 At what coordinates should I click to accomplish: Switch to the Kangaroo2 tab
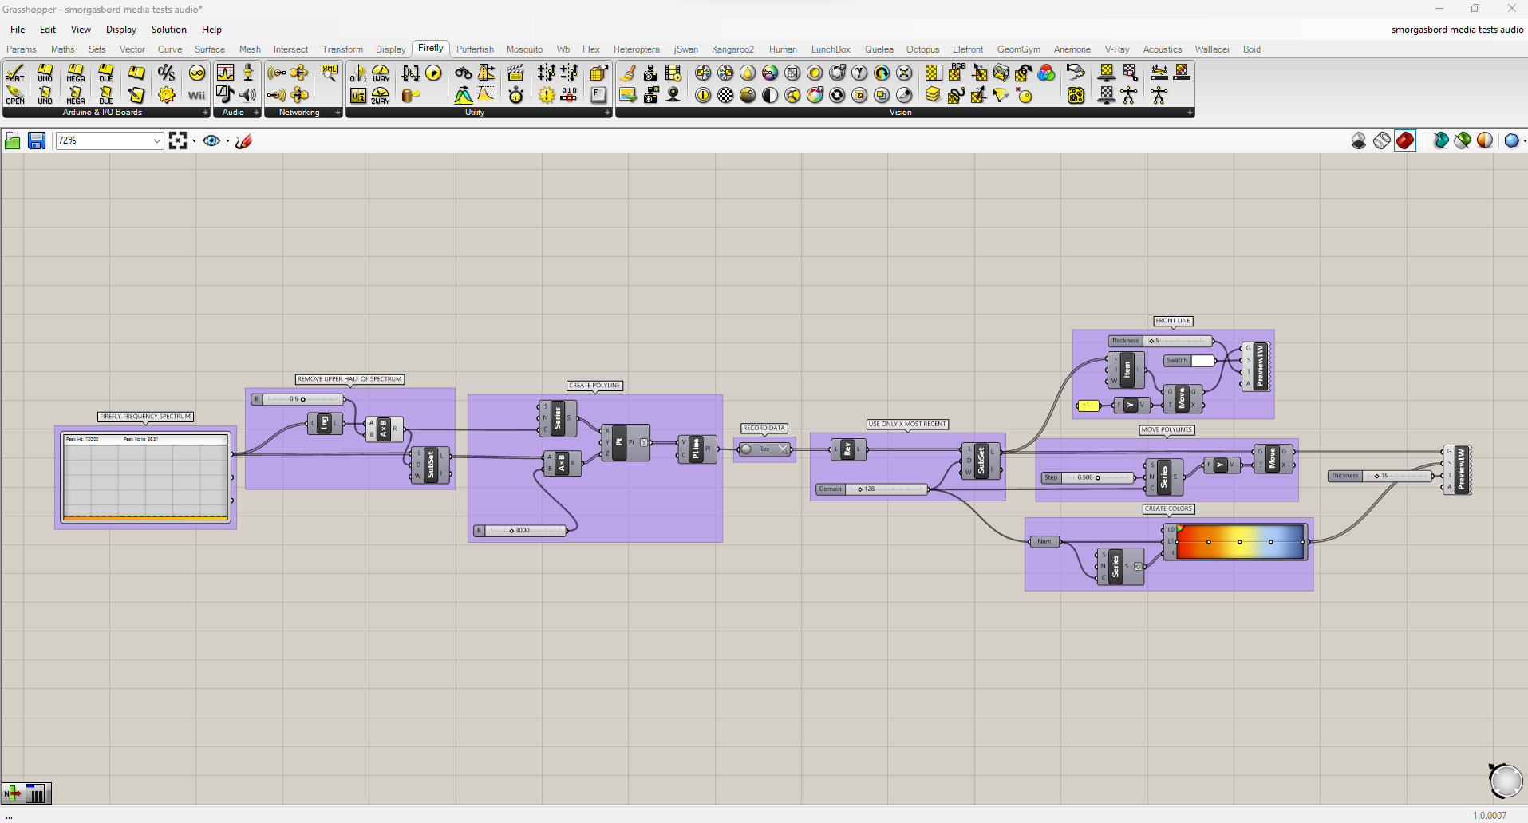click(732, 49)
